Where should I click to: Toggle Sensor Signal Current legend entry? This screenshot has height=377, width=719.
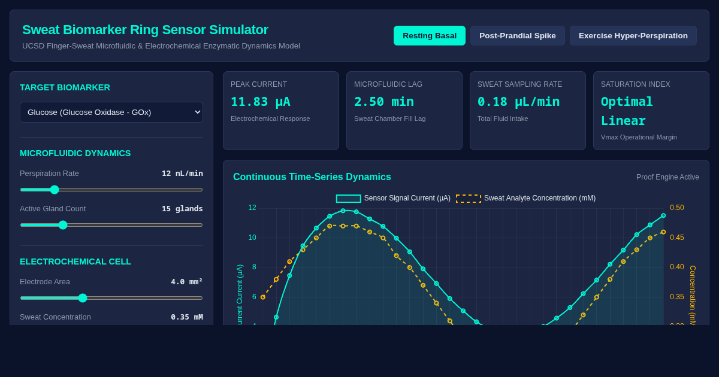pos(393,198)
